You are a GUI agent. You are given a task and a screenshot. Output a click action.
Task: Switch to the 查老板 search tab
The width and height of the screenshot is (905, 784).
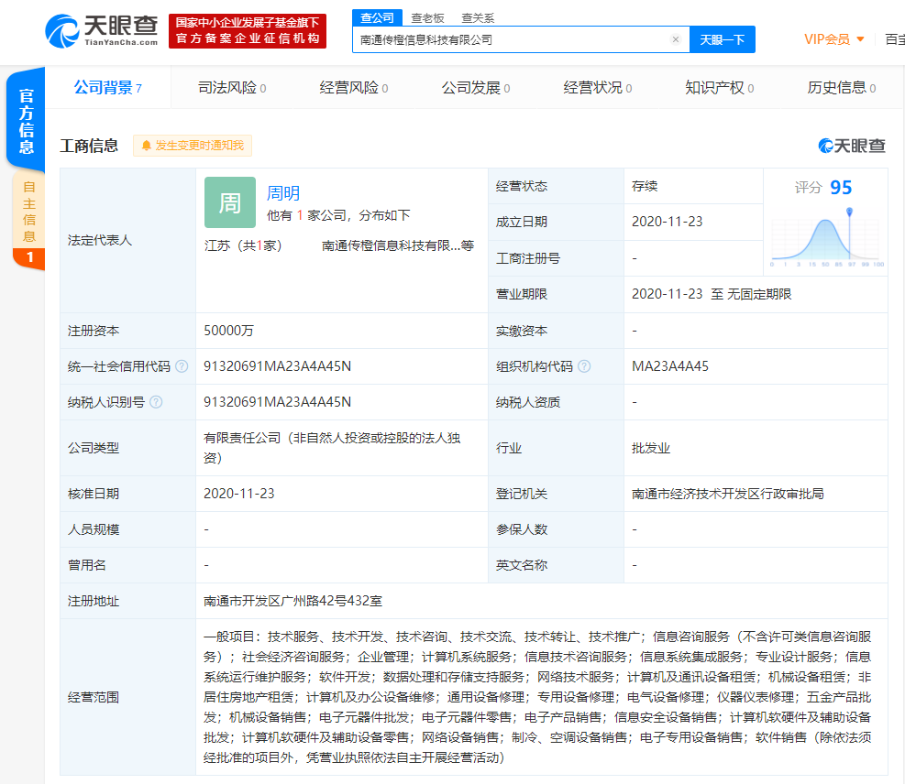pos(427,17)
